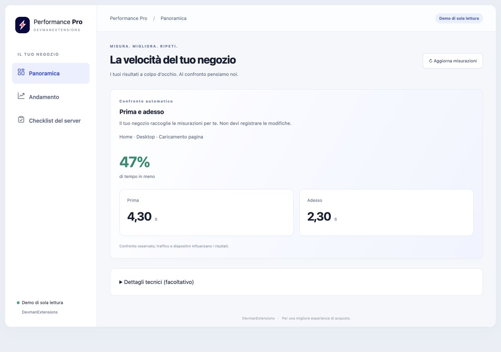Click Per una migliore esperienza di acquisto text

click(x=316, y=318)
